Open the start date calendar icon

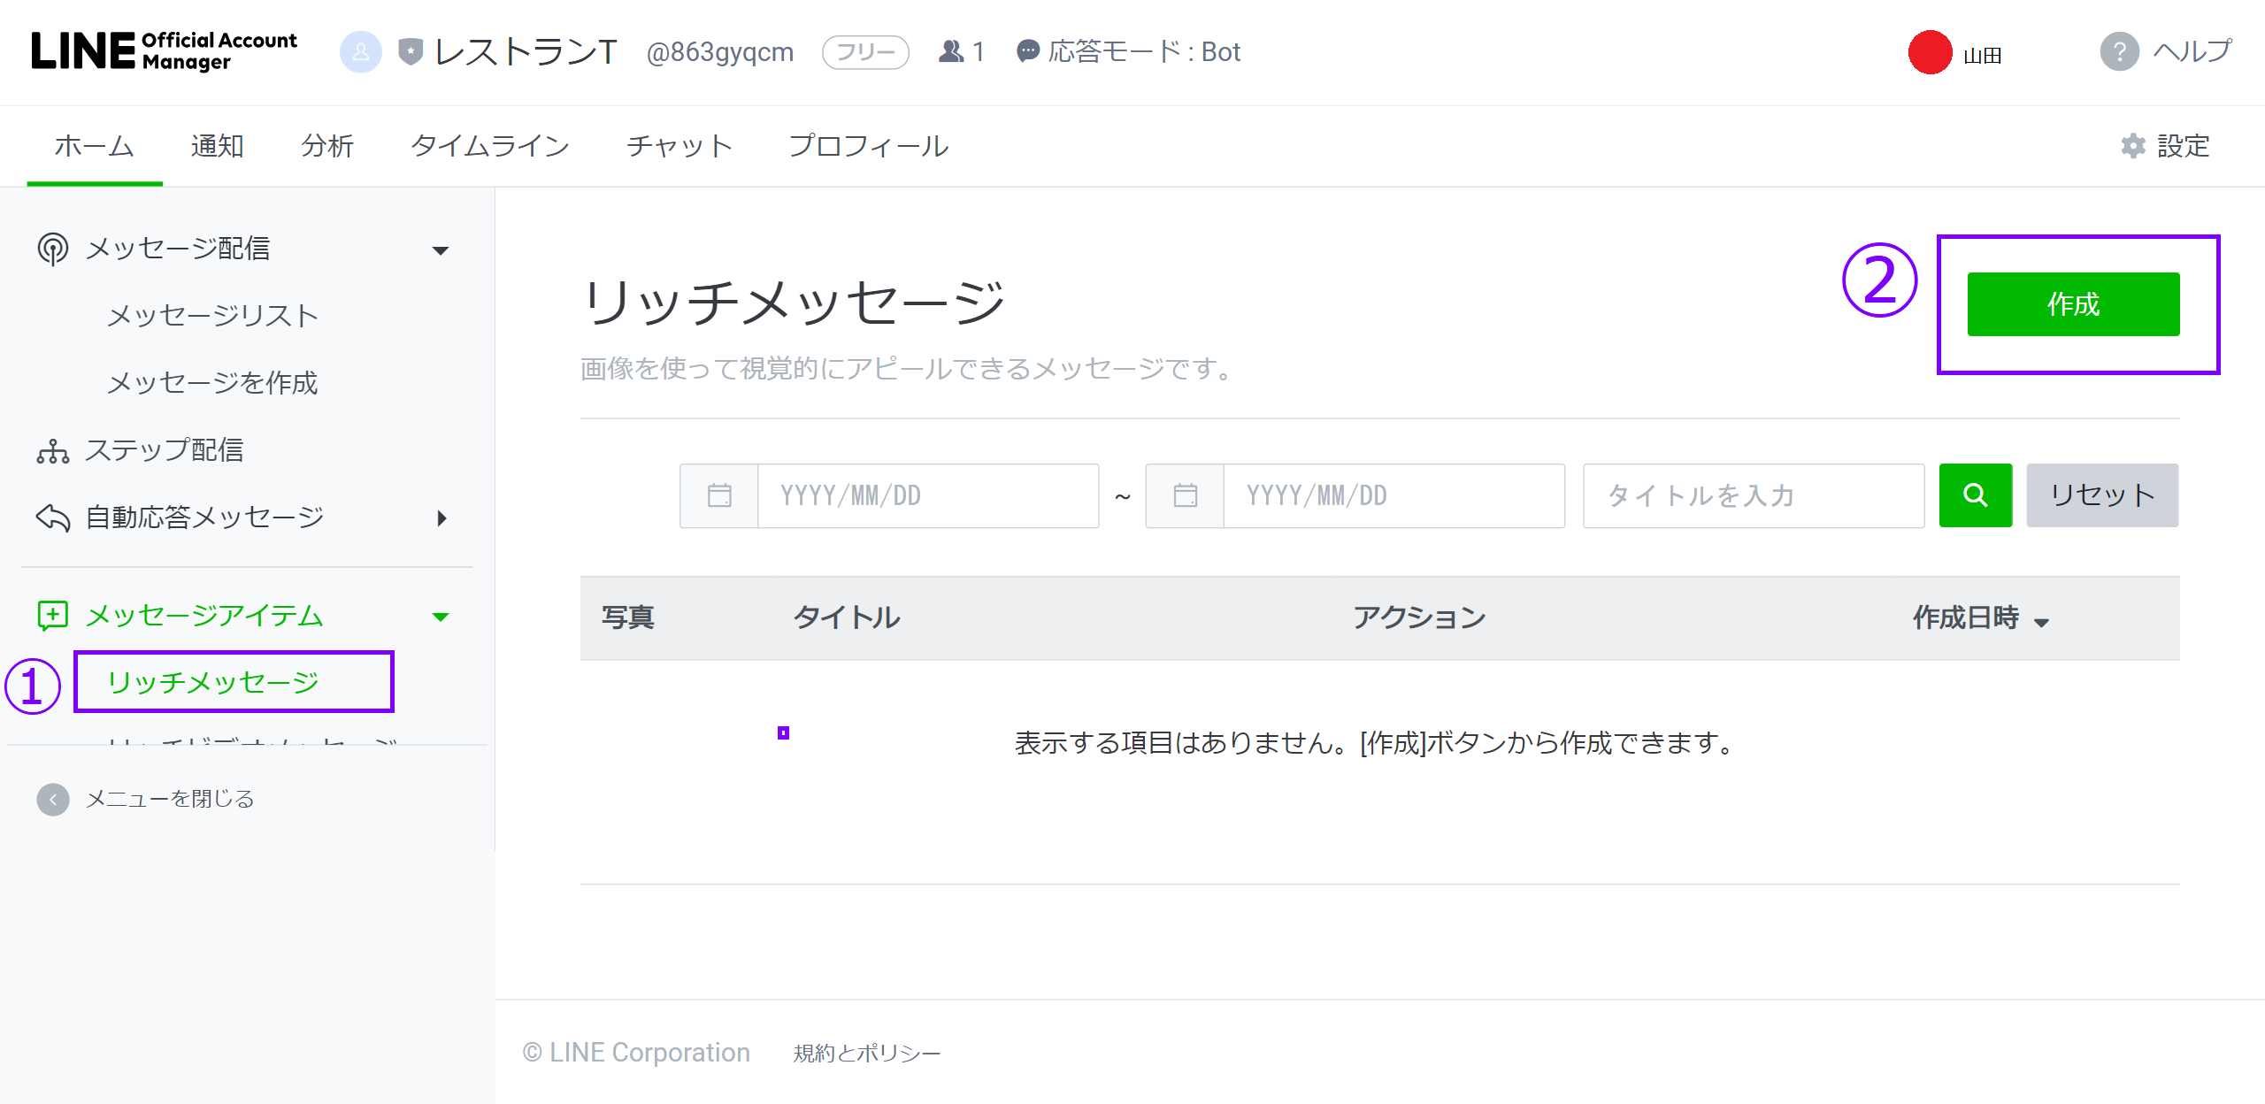[x=719, y=495]
